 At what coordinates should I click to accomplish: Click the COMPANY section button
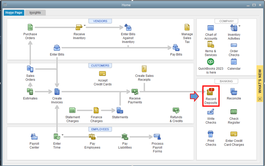[x=226, y=21]
